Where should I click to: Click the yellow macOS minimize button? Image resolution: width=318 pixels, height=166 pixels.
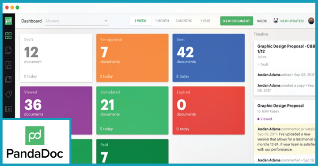[12, 7]
